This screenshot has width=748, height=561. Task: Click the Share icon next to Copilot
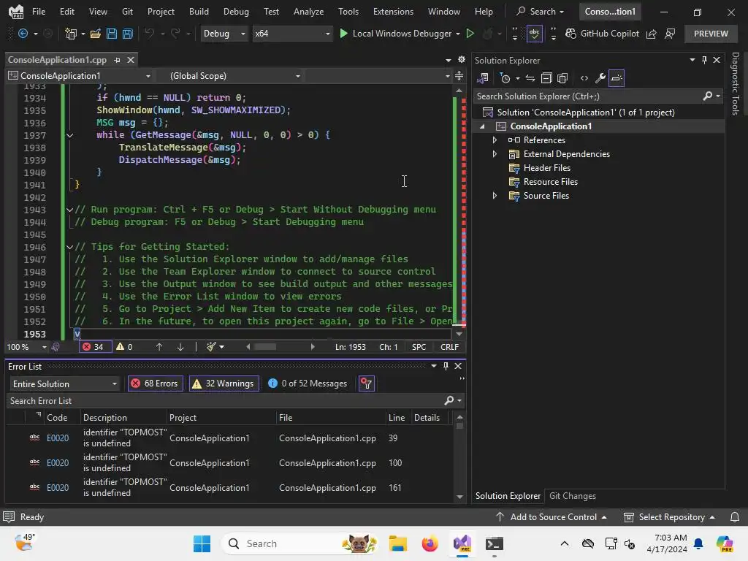point(651,34)
